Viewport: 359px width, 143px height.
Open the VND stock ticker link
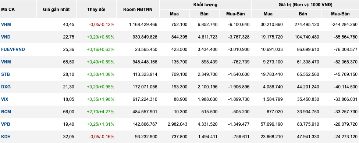coord(6,37)
